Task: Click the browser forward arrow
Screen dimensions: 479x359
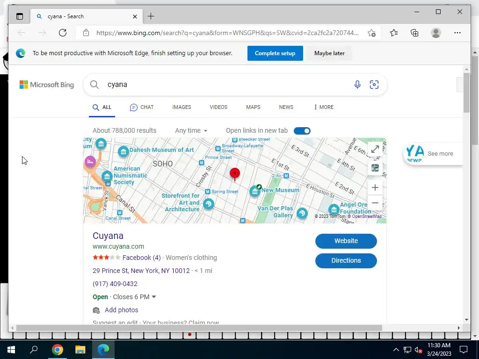Action: click(x=42, y=33)
